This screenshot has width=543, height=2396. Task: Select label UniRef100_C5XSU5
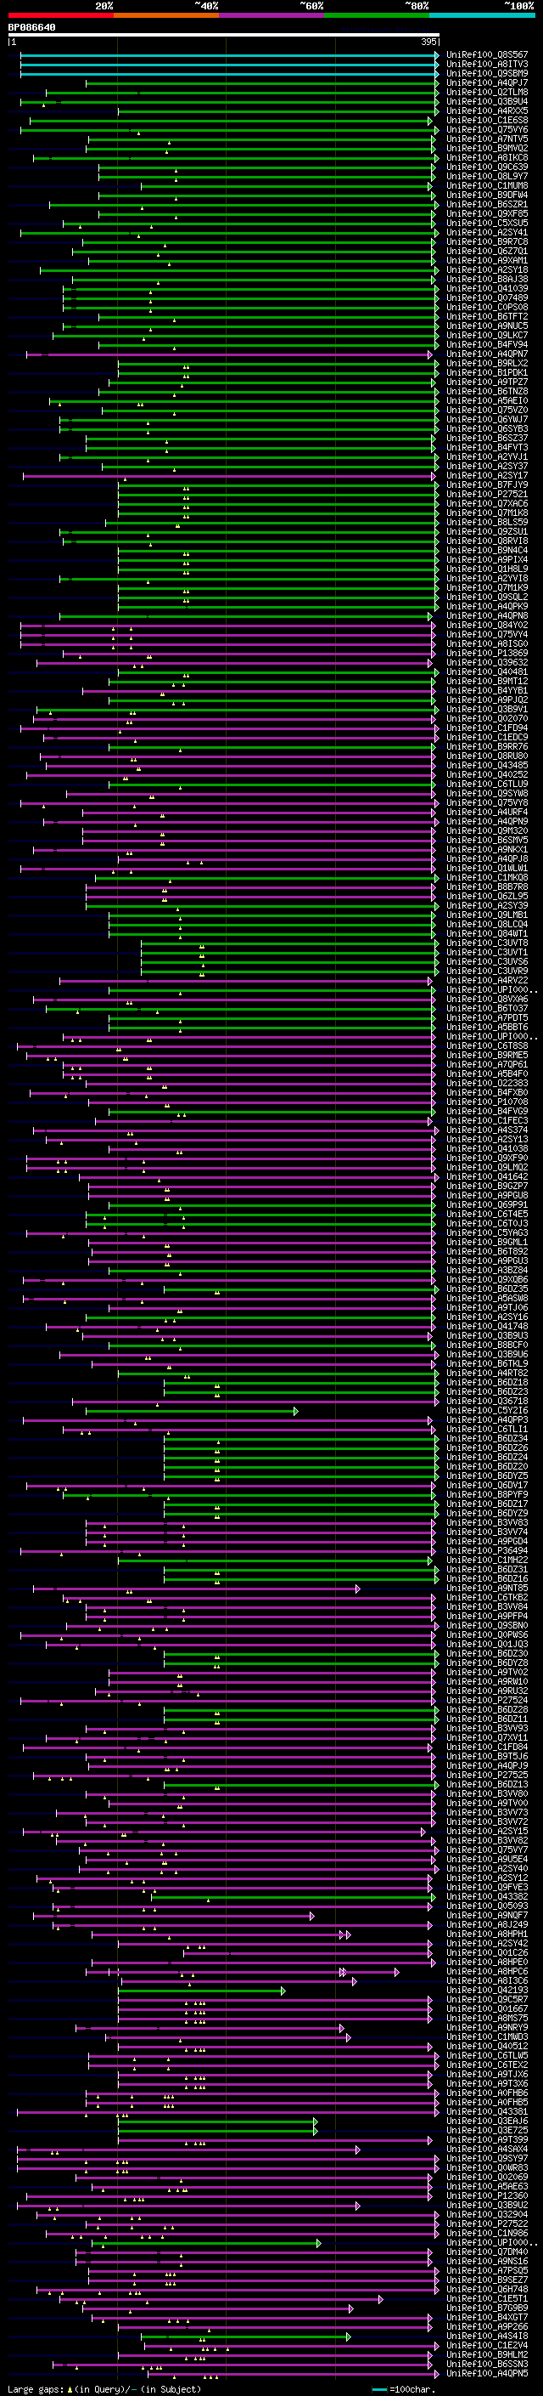pyautogui.click(x=487, y=224)
